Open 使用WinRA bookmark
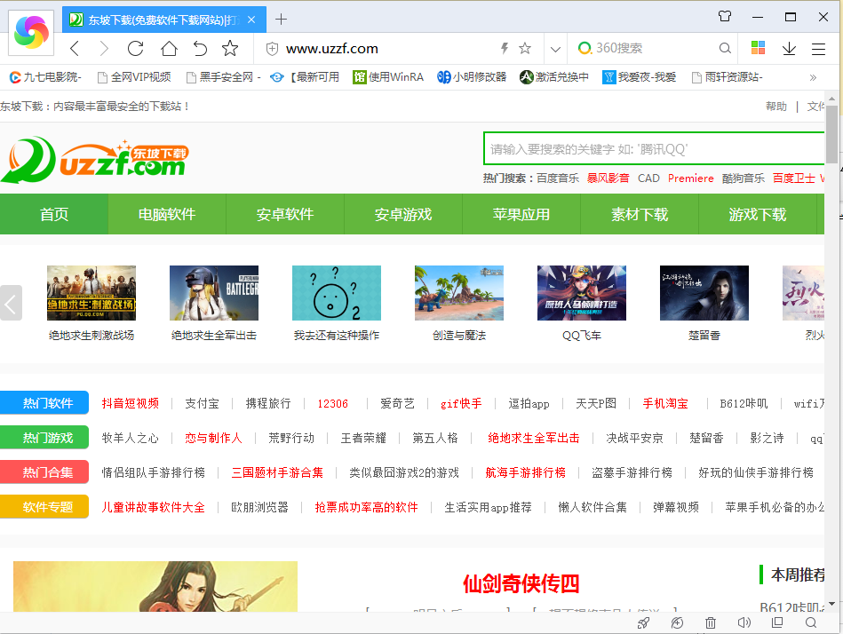The height and width of the screenshot is (634, 843). [x=387, y=77]
